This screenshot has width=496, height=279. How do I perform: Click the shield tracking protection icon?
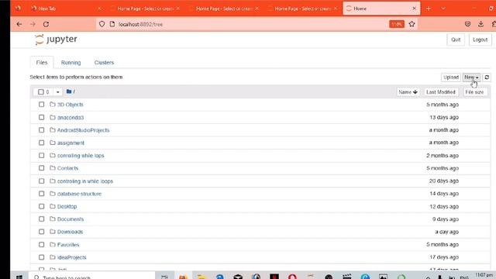click(102, 24)
